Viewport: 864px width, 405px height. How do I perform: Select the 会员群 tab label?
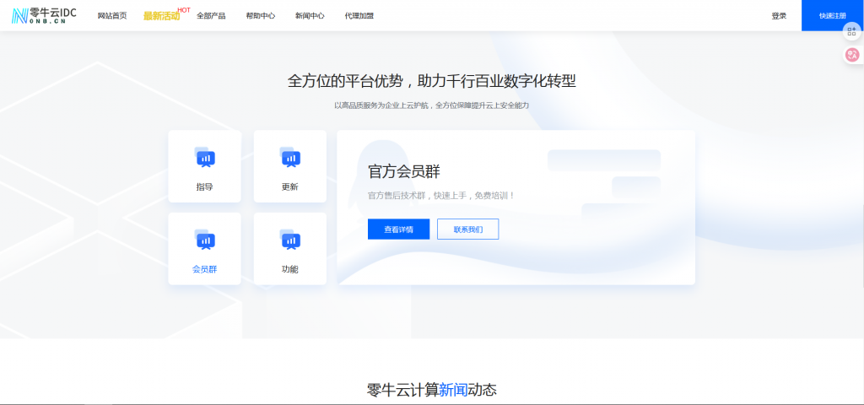coord(205,269)
